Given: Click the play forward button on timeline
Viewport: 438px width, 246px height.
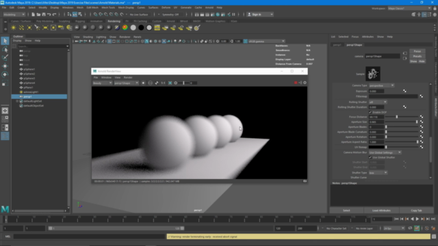Looking at the screenshot, I should tap(417, 219).
